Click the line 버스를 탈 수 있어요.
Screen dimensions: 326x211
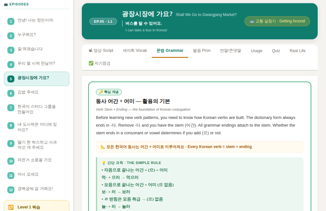[x=144, y=23]
